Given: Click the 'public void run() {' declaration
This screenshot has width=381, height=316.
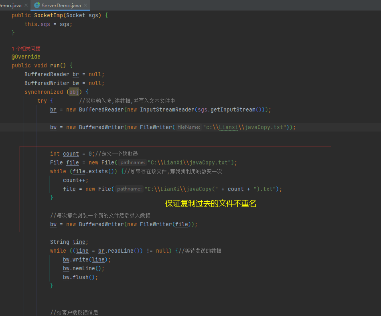Looking at the screenshot, I should click(42, 65).
